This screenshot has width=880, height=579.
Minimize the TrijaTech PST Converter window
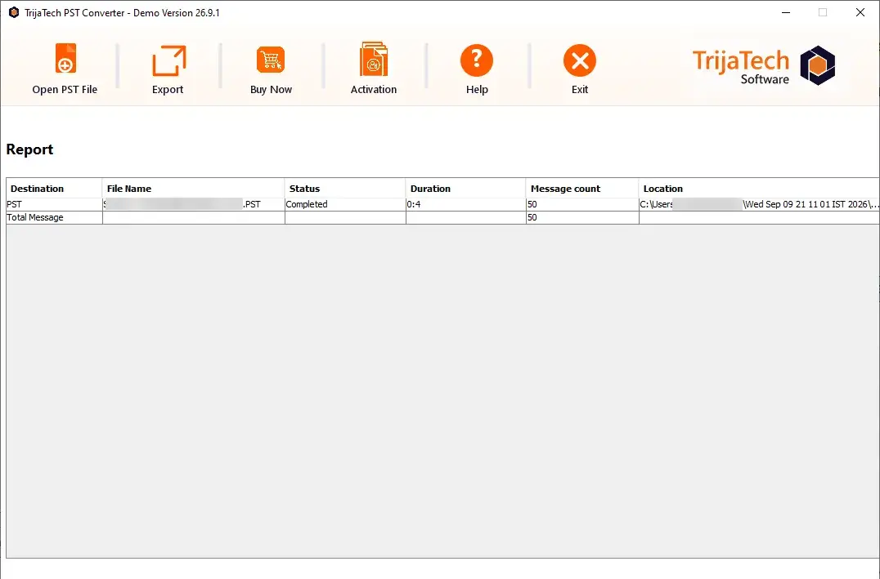(x=786, y=12)
